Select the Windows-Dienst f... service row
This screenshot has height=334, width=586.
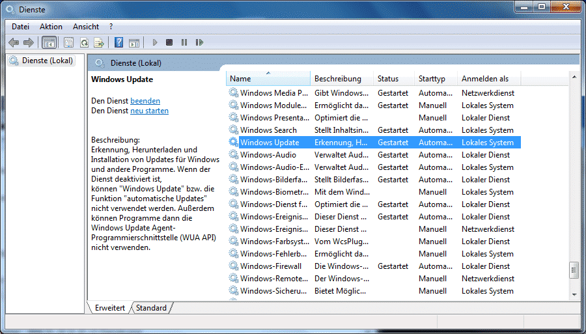pyautogui.click(x=374, y=204)
